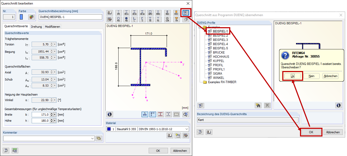Select WINKEL profile in the tree
Screen dimensions: 347x156
(x=218, y=78)
